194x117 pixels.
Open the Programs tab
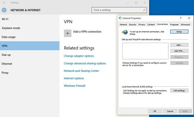(174, 24)
